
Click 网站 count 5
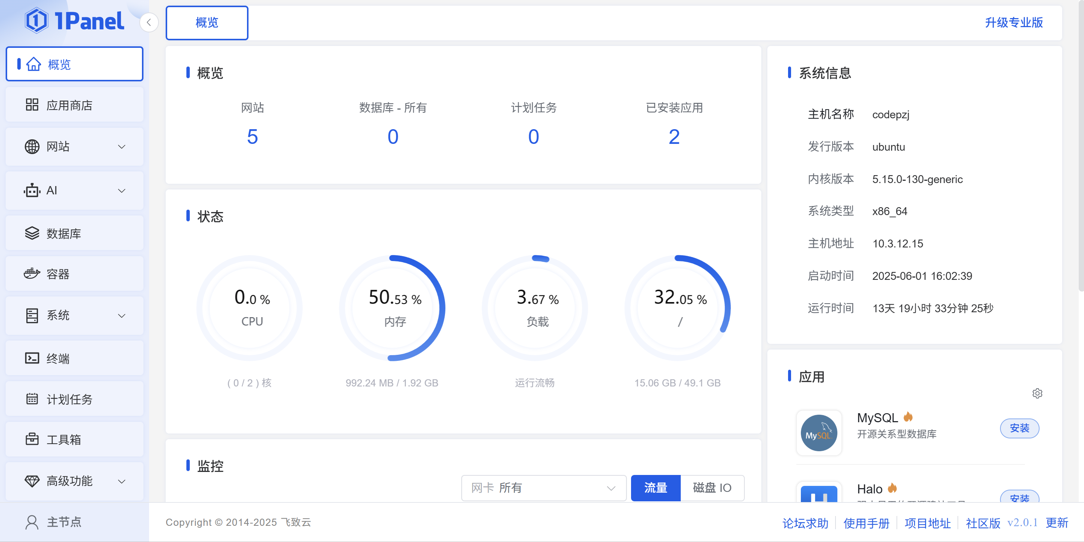coord(252,137)
